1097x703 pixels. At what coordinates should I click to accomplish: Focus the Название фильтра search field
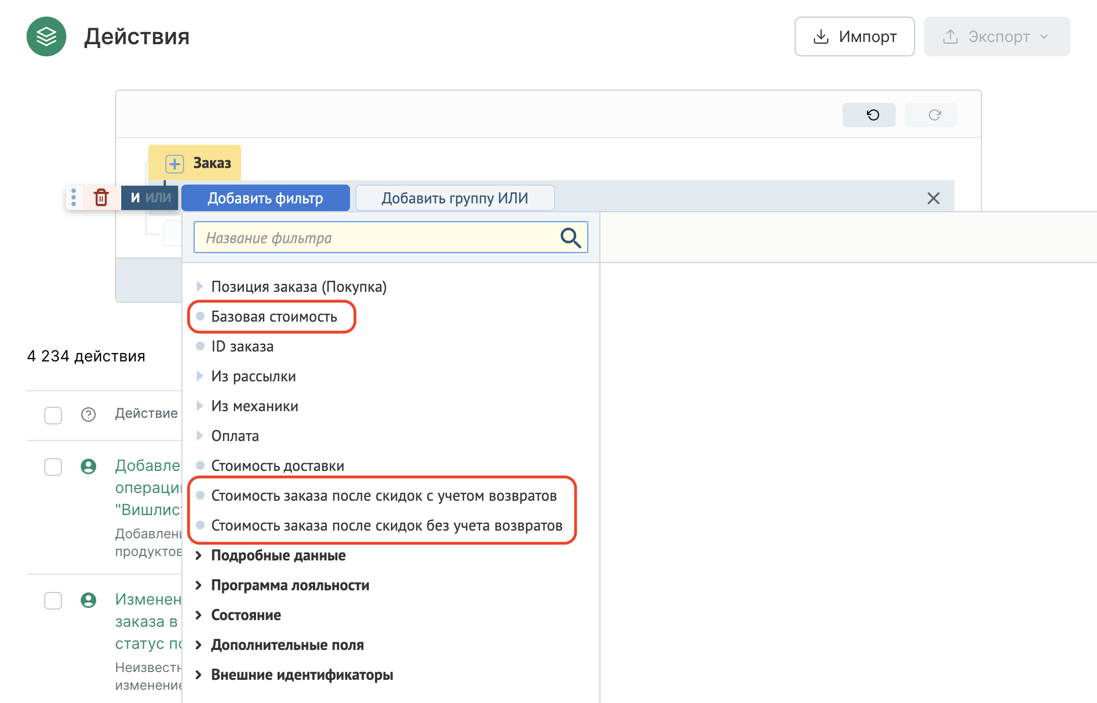(390, 238)
